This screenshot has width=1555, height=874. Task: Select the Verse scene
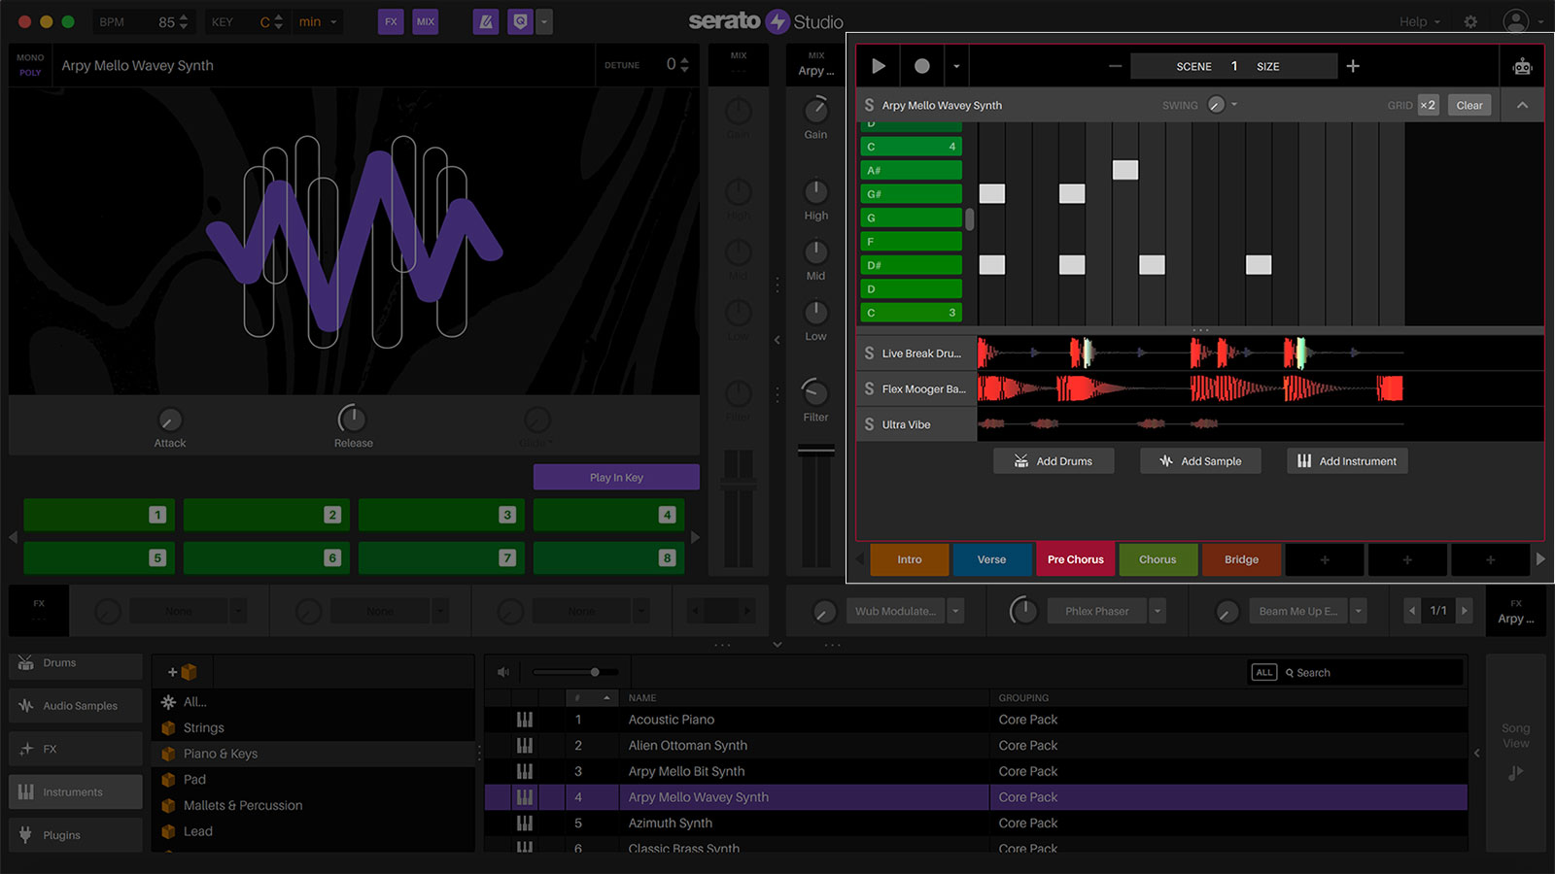(x=991, y=559)
